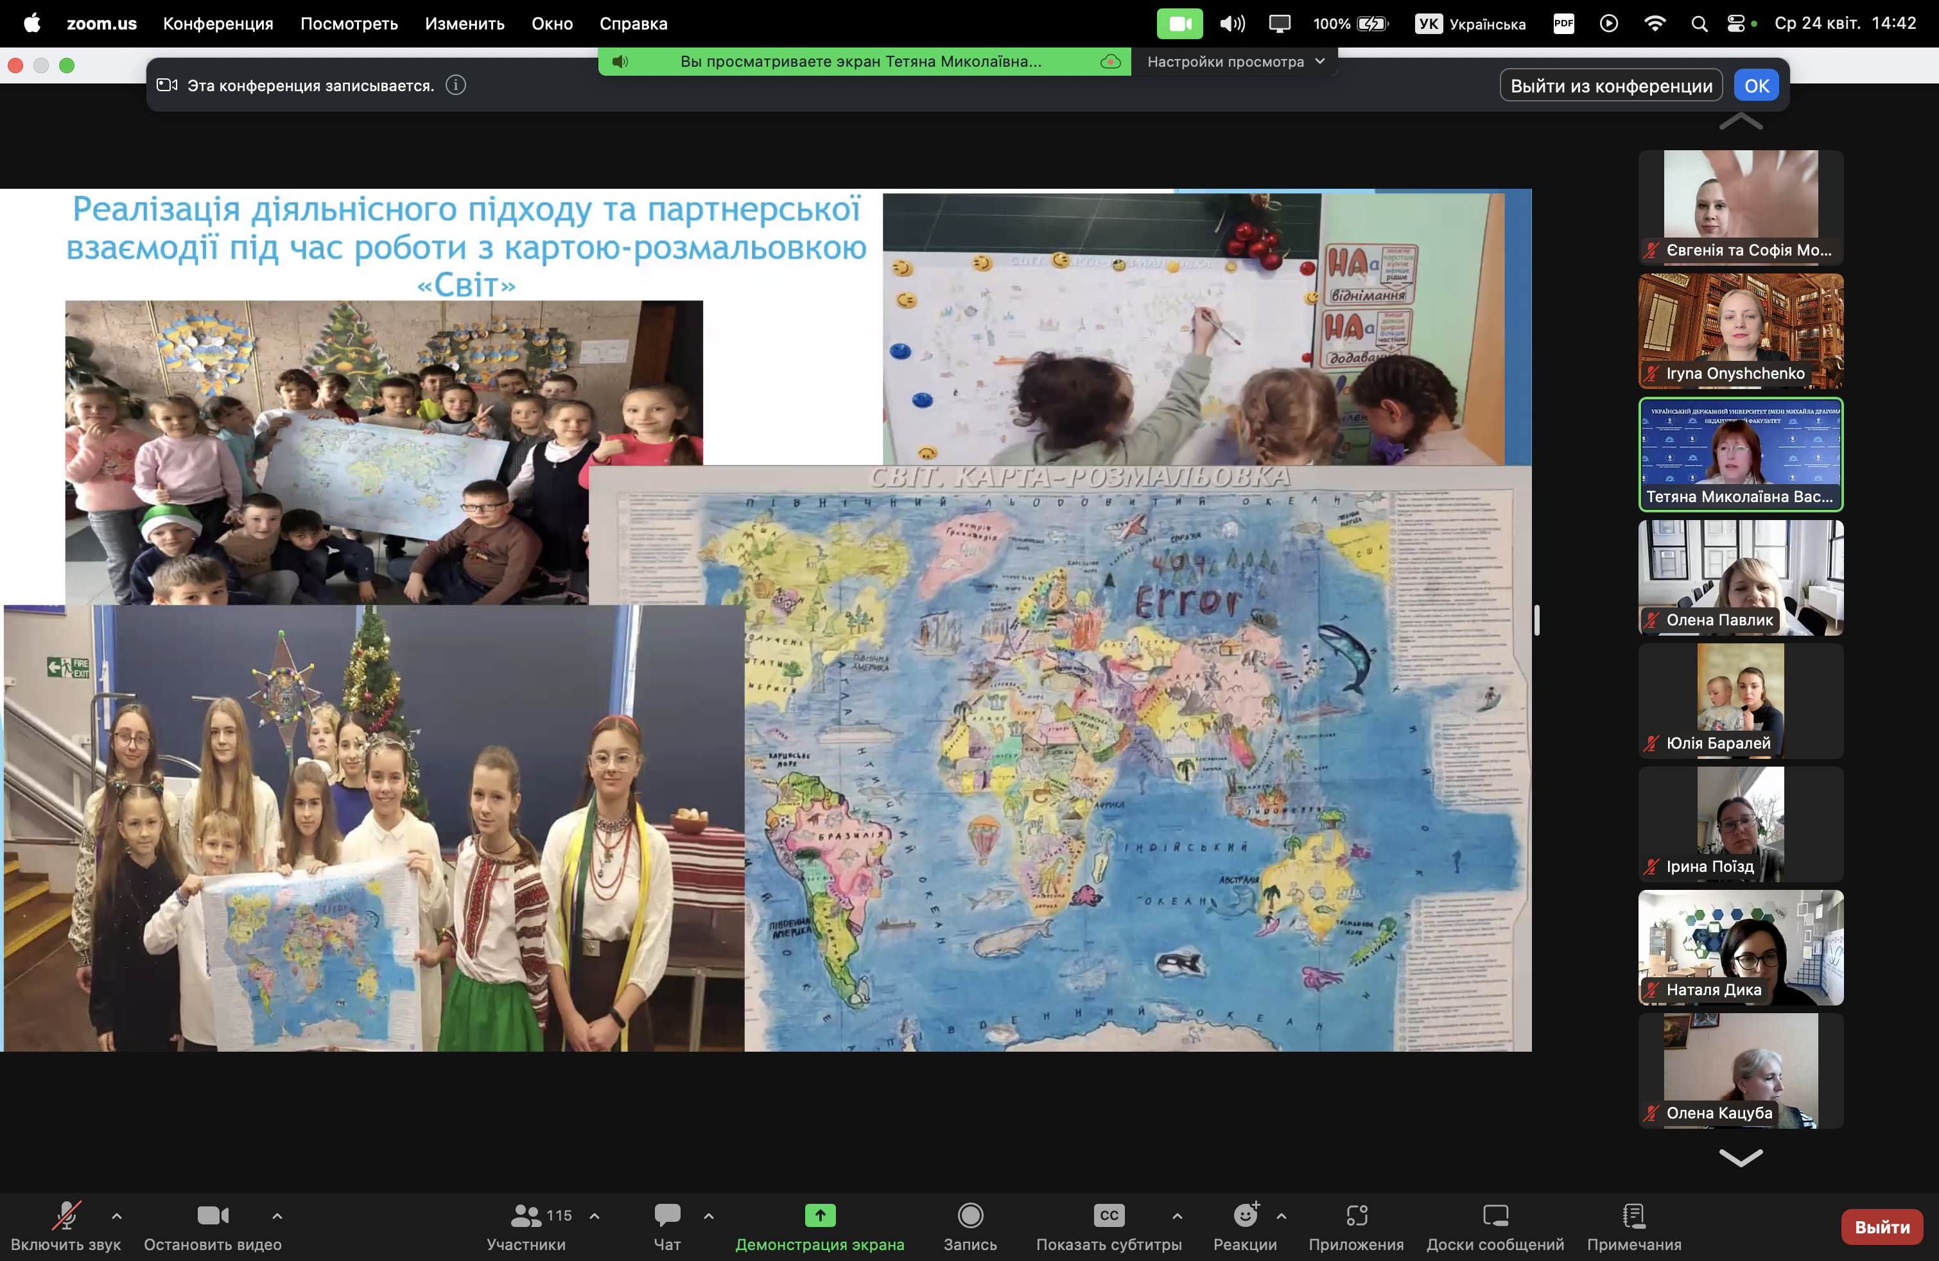Expand subtitles options arrow
Image resolution: width=1939 pixels, height=1261 pixels.
tap(1178, 1216)
